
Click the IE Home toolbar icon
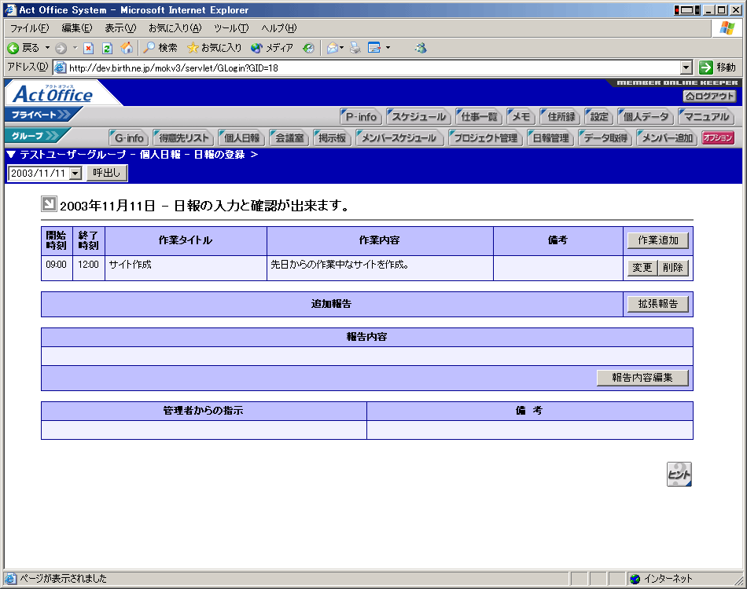[127, 48]
